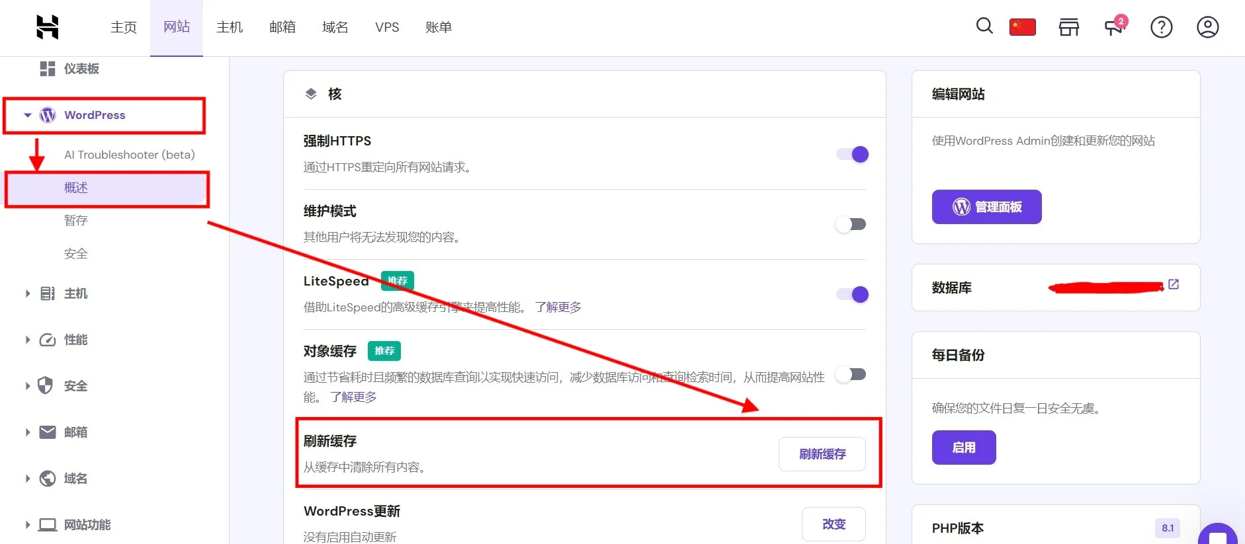
Task: Follow 了解更多 link under 对象缓存
Action: (353, 397)
